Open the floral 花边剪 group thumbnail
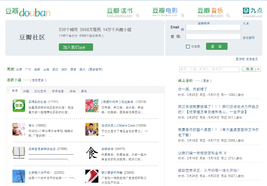Screen dimensions: 267x186 click(92, 106)
